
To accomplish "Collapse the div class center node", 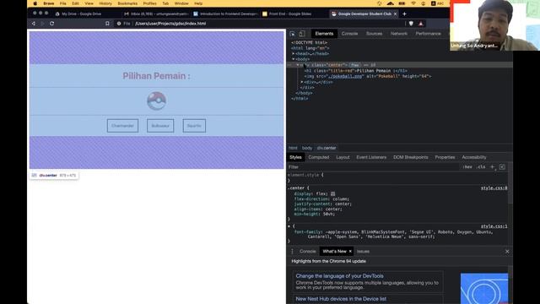I will point(298,65).
